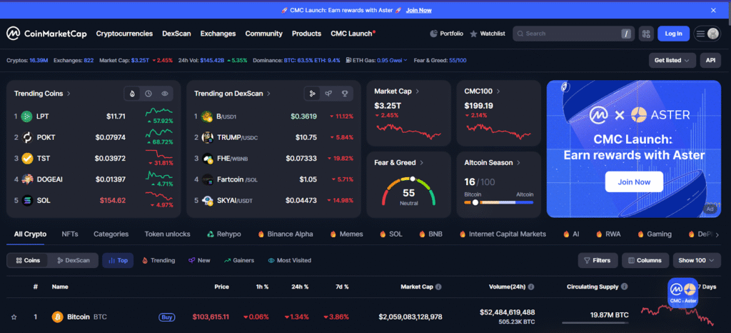Click Market Cap column info icon
Image resolution: width=731 pixels, height=333 pixels.
click(x=438, y=287)
